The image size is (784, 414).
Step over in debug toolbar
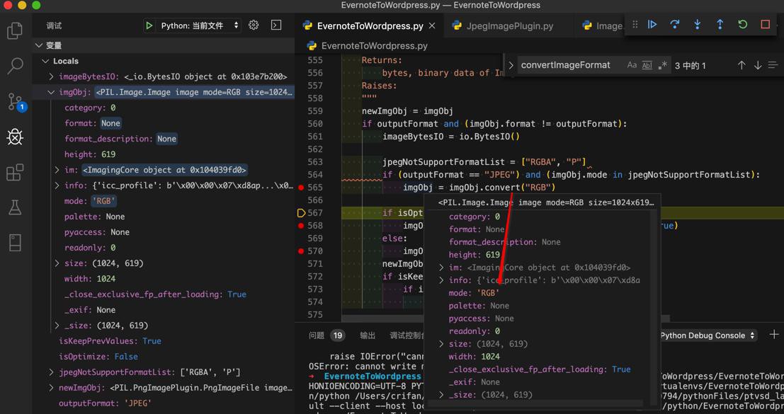click(x=674, y=24)
